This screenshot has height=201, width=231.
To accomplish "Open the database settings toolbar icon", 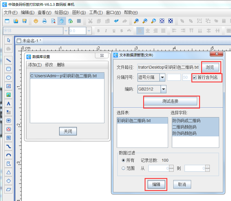I will pos(62,21).
